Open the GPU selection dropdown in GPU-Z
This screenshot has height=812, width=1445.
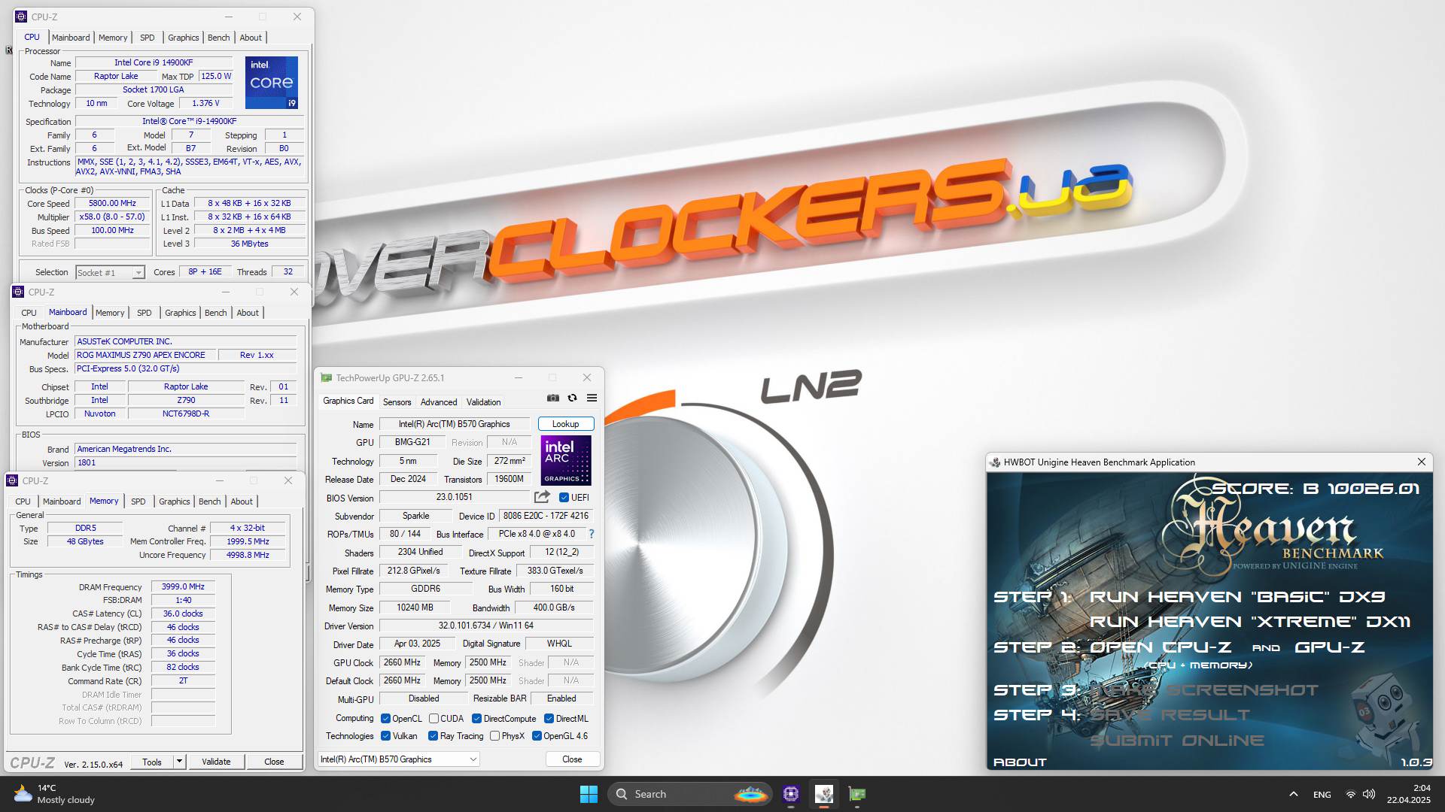[398, 759]
